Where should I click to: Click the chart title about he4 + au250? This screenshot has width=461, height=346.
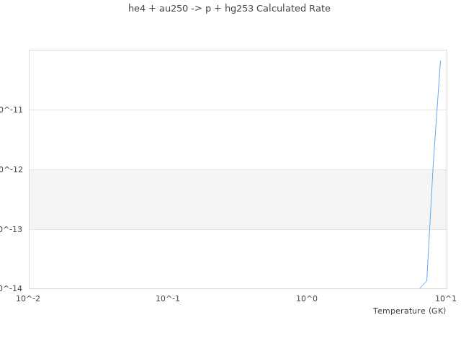click(229, 9)
